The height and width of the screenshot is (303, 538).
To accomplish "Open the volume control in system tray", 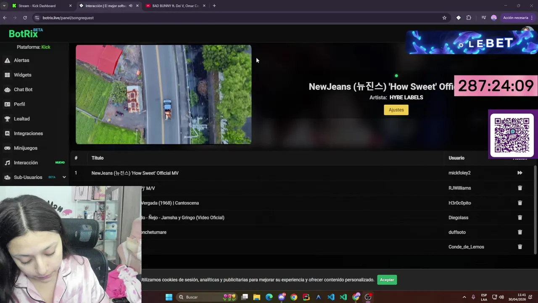I will tap(501, 297).
